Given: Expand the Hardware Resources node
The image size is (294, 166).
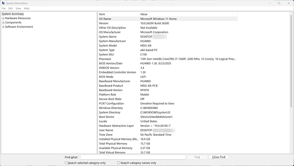Looking at the screenshot, I should coord(3,18).
